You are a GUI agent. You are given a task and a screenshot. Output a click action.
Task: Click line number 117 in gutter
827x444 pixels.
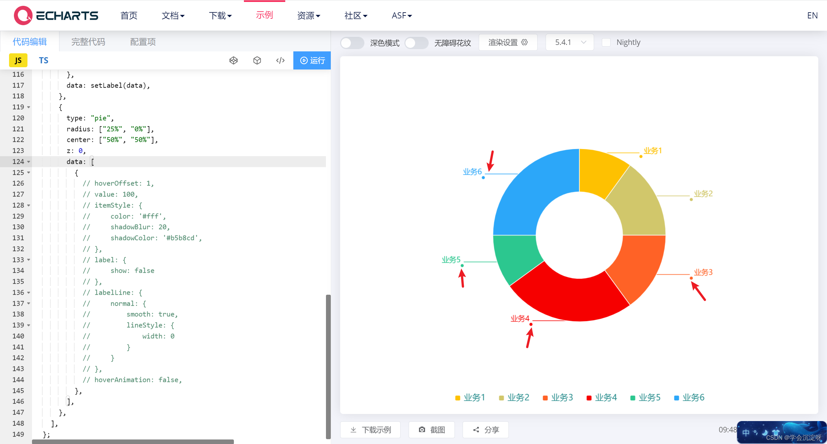18,85
